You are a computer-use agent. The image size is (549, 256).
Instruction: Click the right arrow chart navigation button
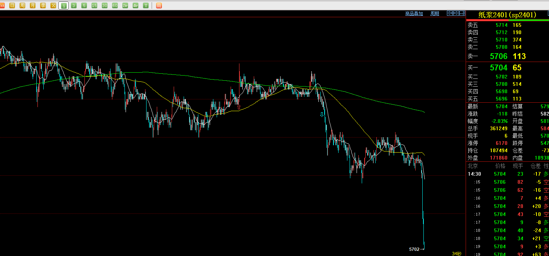[456, 13]
